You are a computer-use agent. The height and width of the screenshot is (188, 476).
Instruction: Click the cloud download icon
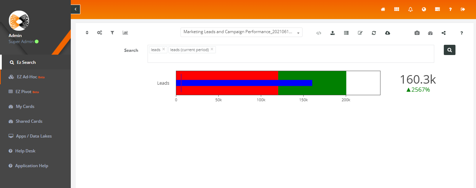click(388, 33)
